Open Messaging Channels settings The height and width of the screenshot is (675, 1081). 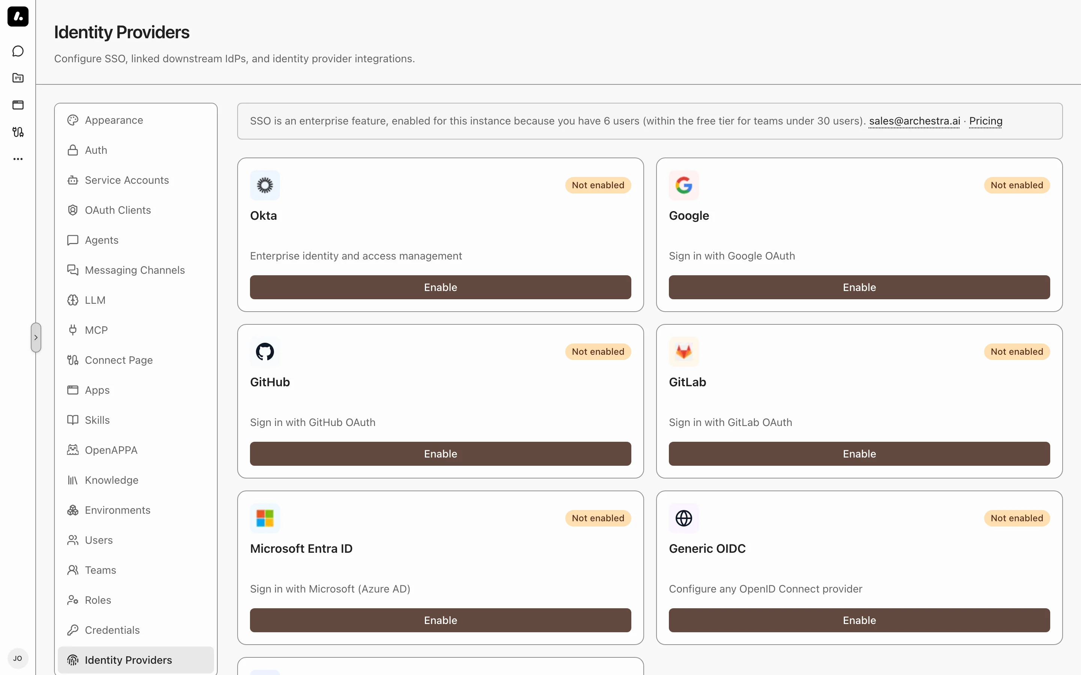point(136,270)
